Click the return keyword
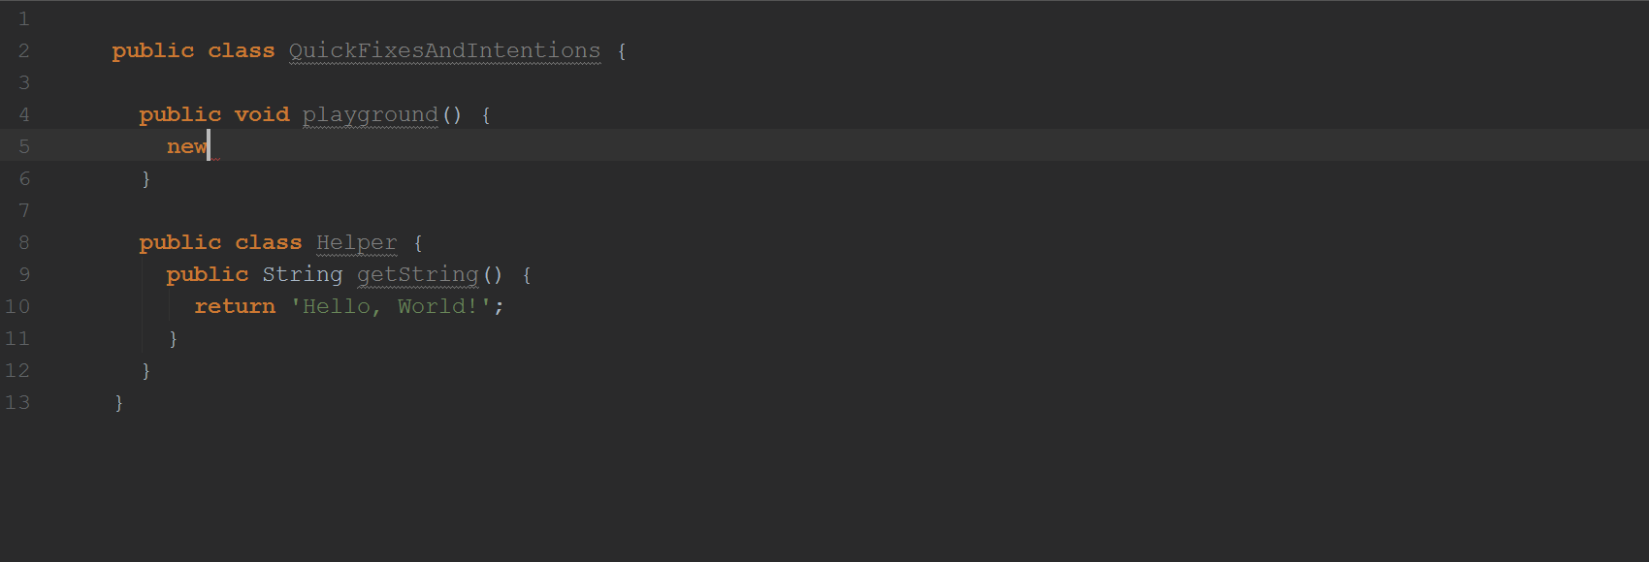The image size is (1649, 562). [235, 306]
